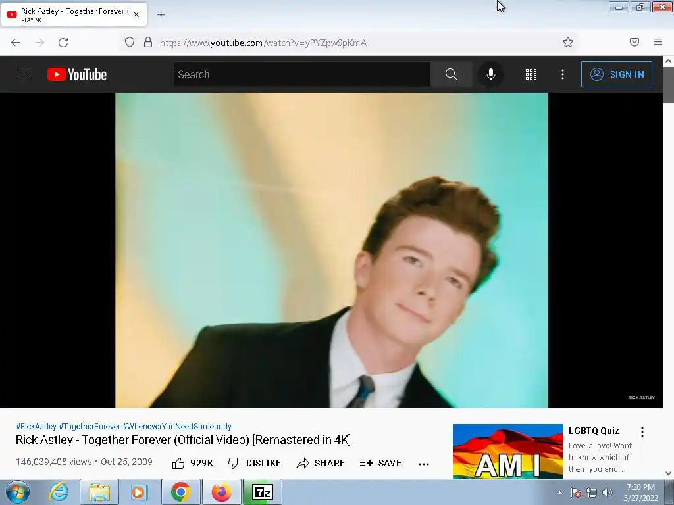Reload the page
The height and width of the screenshot is (505, 674).
tap(63, 43)
